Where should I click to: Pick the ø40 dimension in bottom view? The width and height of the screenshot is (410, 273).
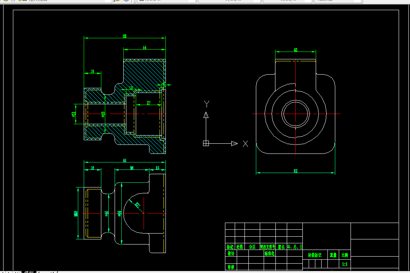coord(107,214)
